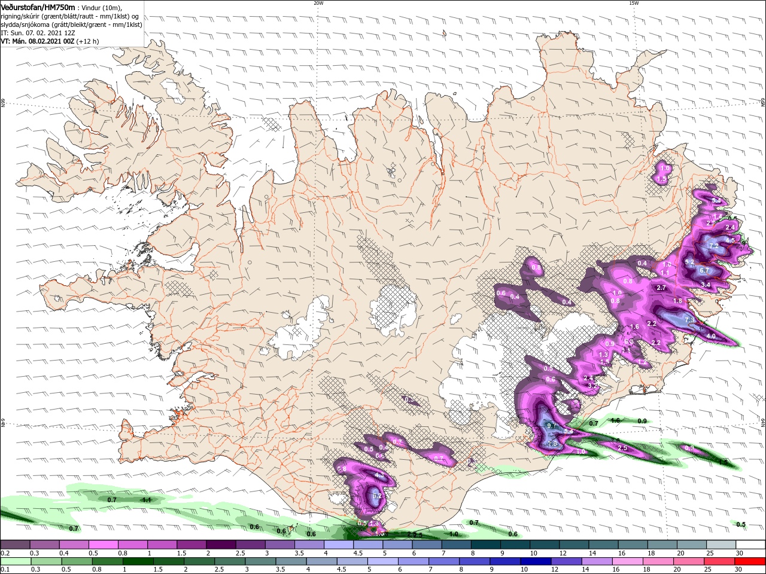Select the valid time line 'VT: Mán. 08.02.2021 00Z'

point(37,41)
